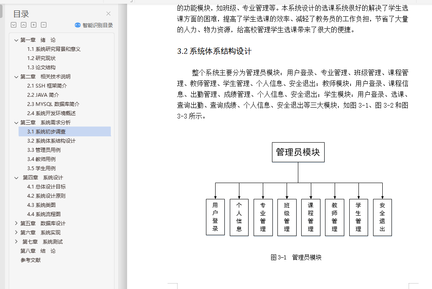Click 第四章 系统设计 heading
This screenshot has height=289, width=432.
pos(43,178)
